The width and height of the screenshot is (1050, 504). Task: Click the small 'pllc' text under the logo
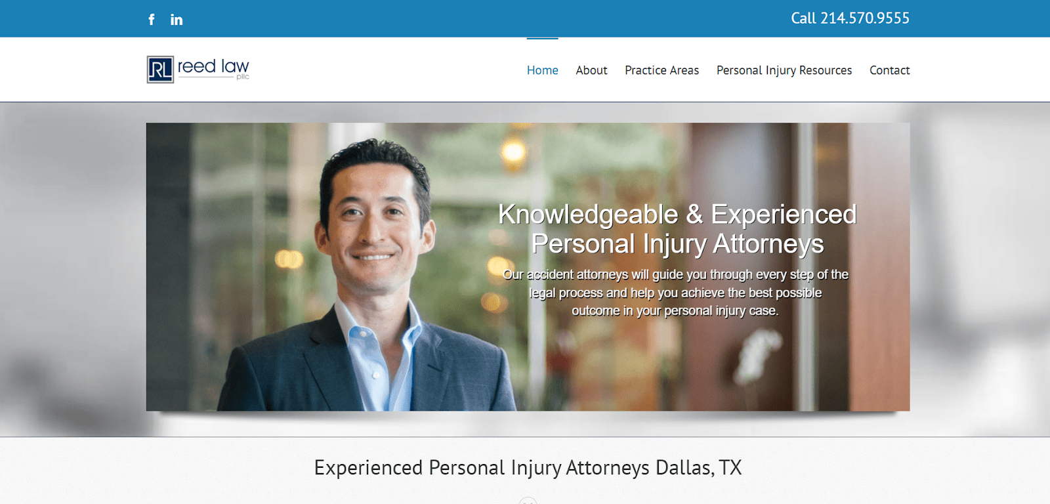243,77
